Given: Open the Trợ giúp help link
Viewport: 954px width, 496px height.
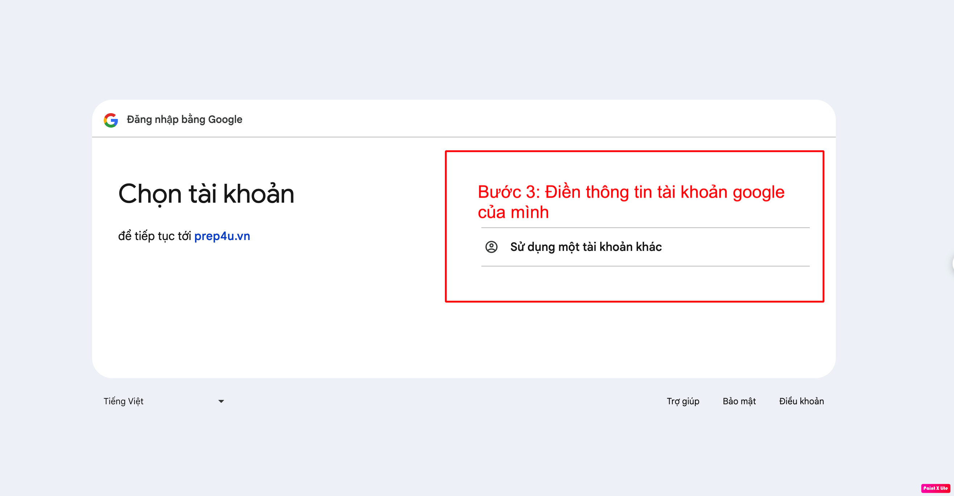Looking at the screenshot, I should click(683, 401).
